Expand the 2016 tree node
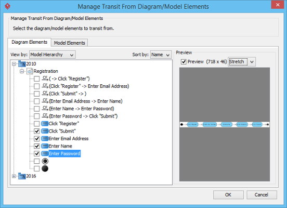This screenshot has height=208, width=287. (x=14, y=176)
